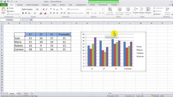
Task: Click the text orientation icon
Action: (62, 9)
